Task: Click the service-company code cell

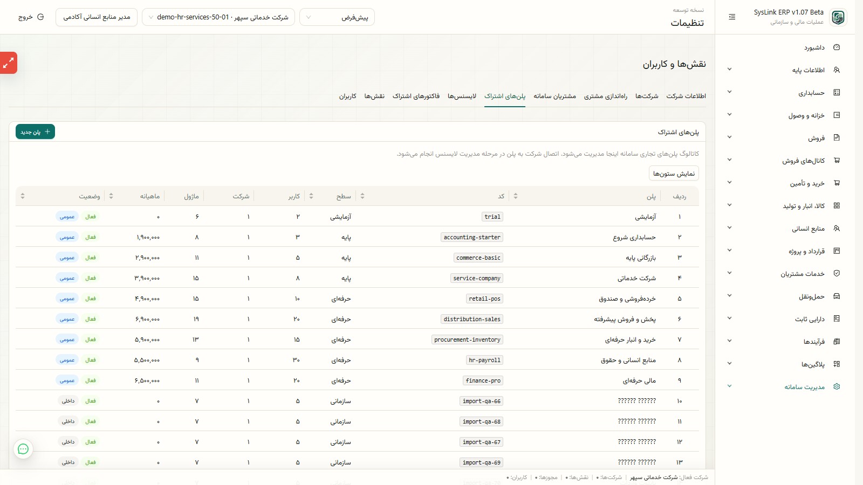Action: click(477, 278)
